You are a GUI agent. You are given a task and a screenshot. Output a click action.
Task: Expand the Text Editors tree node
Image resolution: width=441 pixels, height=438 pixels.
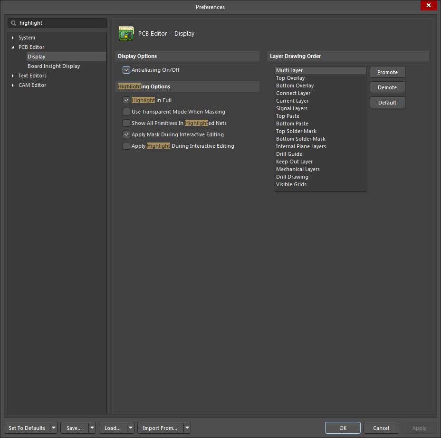(x=13, y=76)
